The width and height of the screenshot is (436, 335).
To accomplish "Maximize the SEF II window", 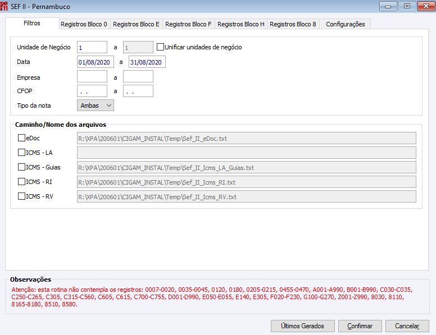I will (407, 6).
